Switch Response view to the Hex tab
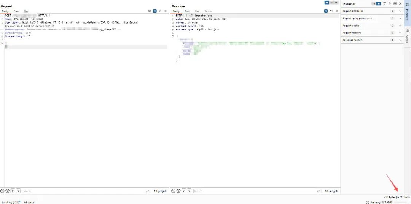411x204 pixels. click(x=197, y=11)
